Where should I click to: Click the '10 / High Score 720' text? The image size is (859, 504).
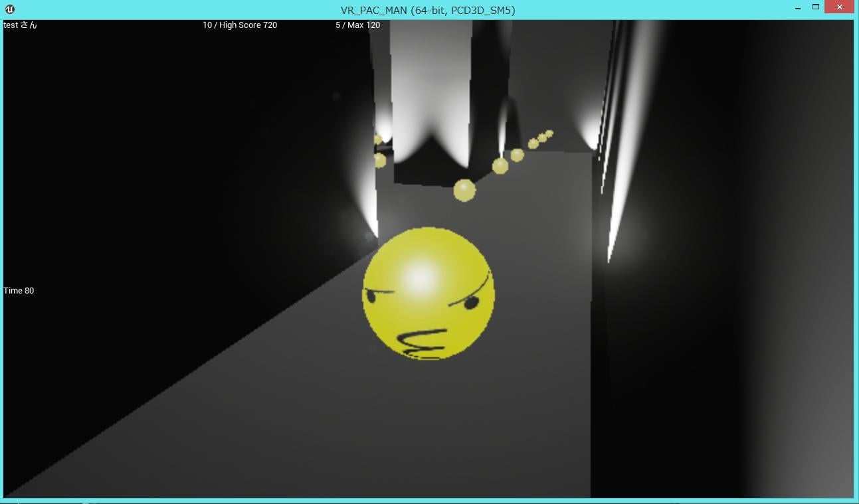(240, 25)
